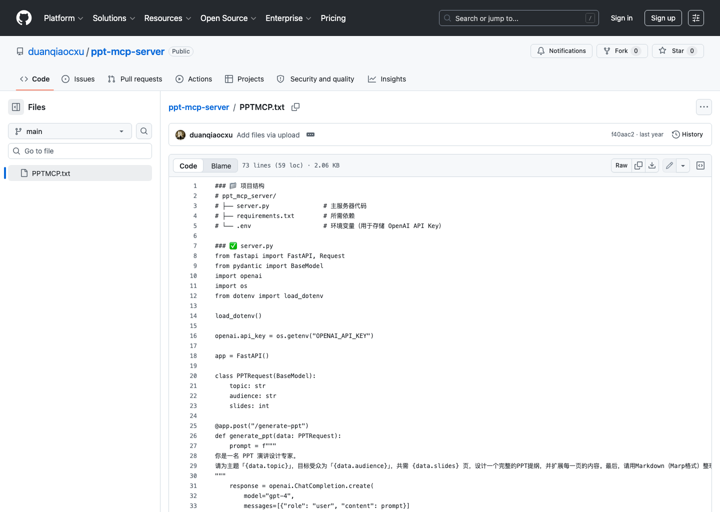Open the Projects tab
720x512 pixels.
[244, 79]
